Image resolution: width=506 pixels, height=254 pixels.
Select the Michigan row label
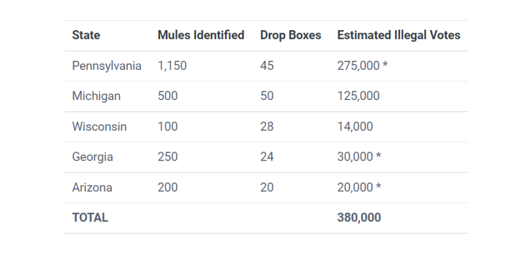96,96
